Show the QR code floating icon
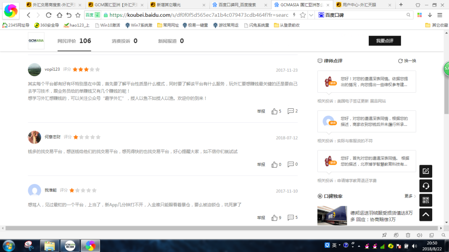 coord(425,200)
